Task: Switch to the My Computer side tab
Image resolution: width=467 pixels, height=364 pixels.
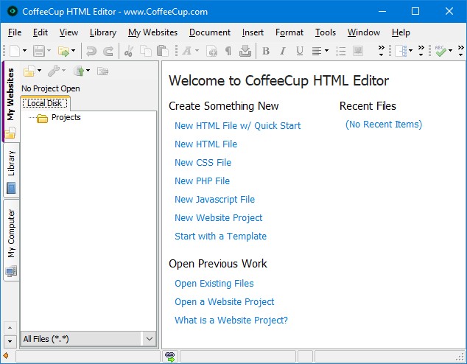Action: (11, 236)
